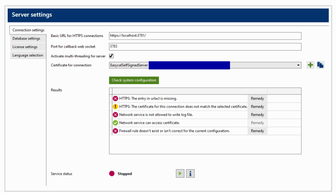Toggle Activate multi-threading for server checkbox
The width and height of the screenshot is (336, 193).
tap(111, 56)
